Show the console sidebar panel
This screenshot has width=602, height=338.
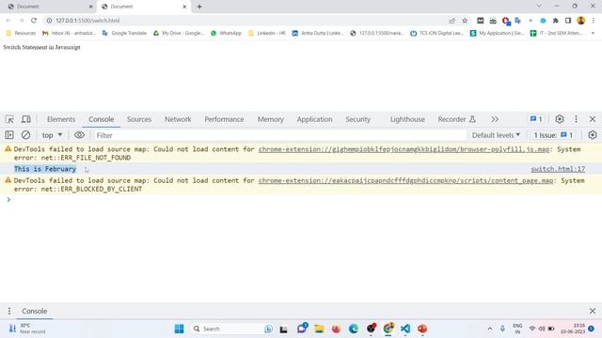(x=9, y=135)
